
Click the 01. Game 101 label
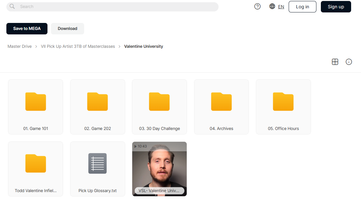[x=36, y=128]
